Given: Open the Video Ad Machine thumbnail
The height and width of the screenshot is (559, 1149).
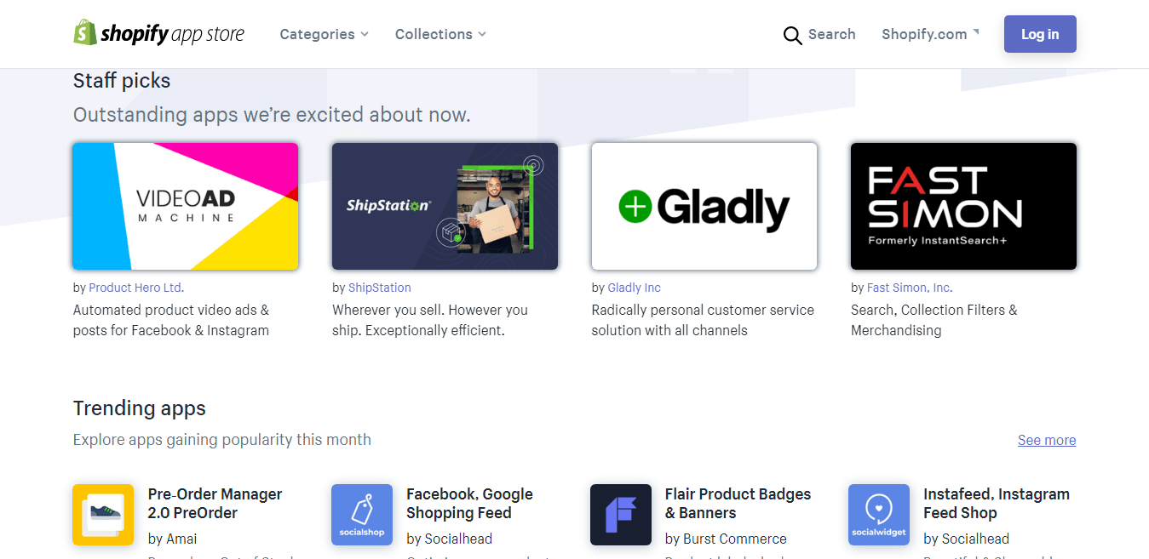Looking at the screenshot, I should tap(186, 206).
